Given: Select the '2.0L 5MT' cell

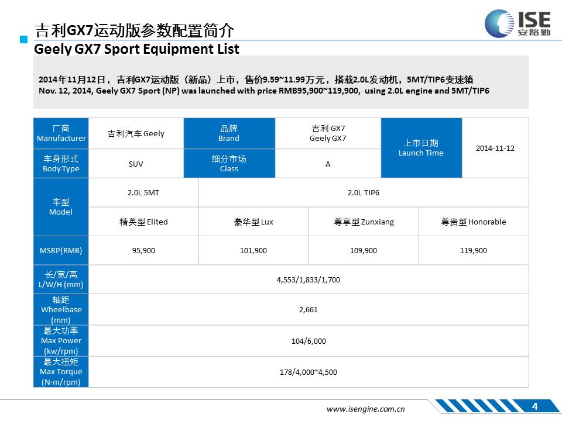Looking at the screenshot, I should [x=143, y=192].
